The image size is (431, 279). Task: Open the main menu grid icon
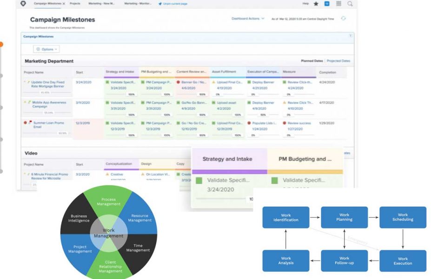338,4
